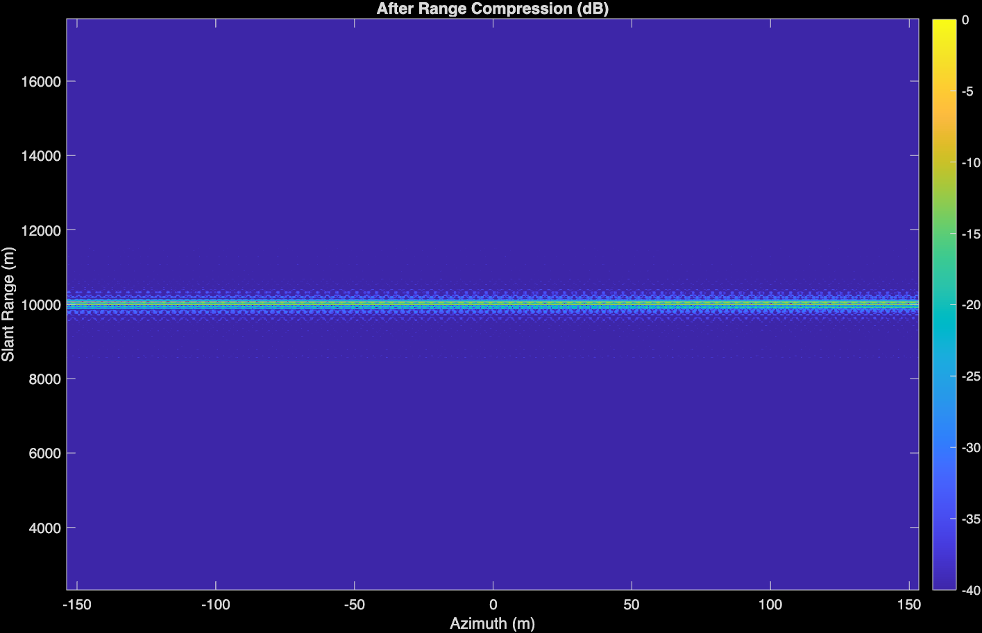Click the bright range-compressed line at 10000 m

click(492, 304)
